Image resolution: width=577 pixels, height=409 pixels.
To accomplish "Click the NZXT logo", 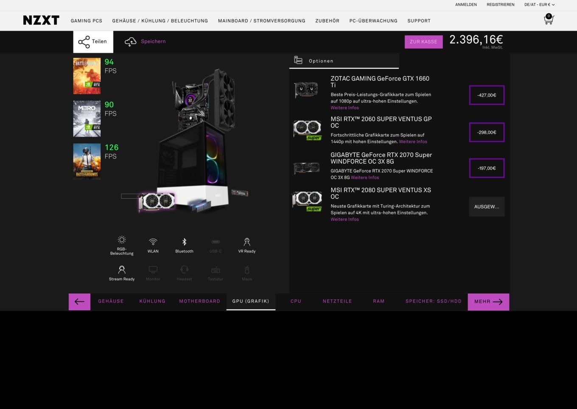I will (41, 20).
